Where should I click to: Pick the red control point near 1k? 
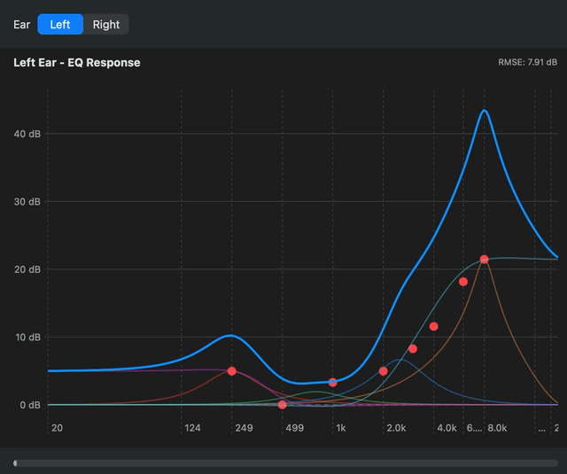pos(333,382)
